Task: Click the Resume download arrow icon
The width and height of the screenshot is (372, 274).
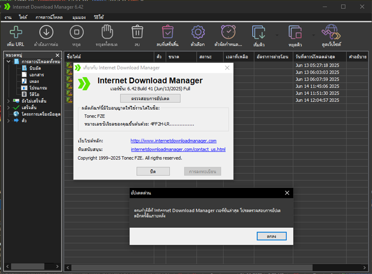Action: [46, 32]
